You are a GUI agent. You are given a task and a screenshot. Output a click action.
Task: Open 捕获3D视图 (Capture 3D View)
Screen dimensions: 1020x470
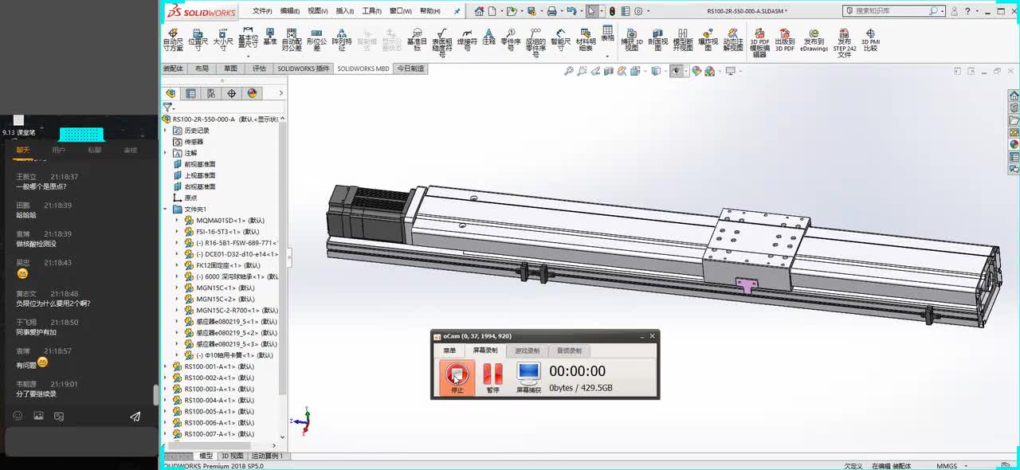pos(632,40)
